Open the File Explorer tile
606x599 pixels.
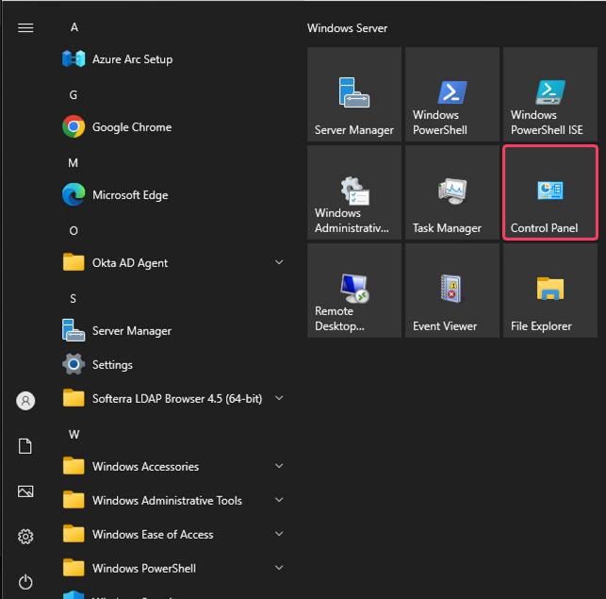tap(550, 291)
